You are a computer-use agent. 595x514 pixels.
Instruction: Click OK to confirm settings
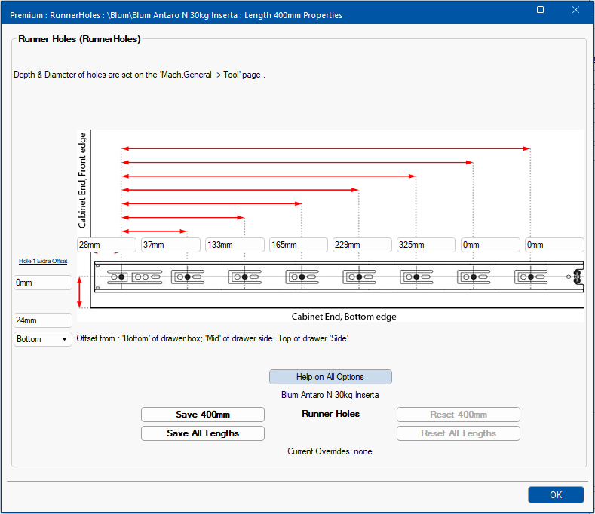[556, 494]
